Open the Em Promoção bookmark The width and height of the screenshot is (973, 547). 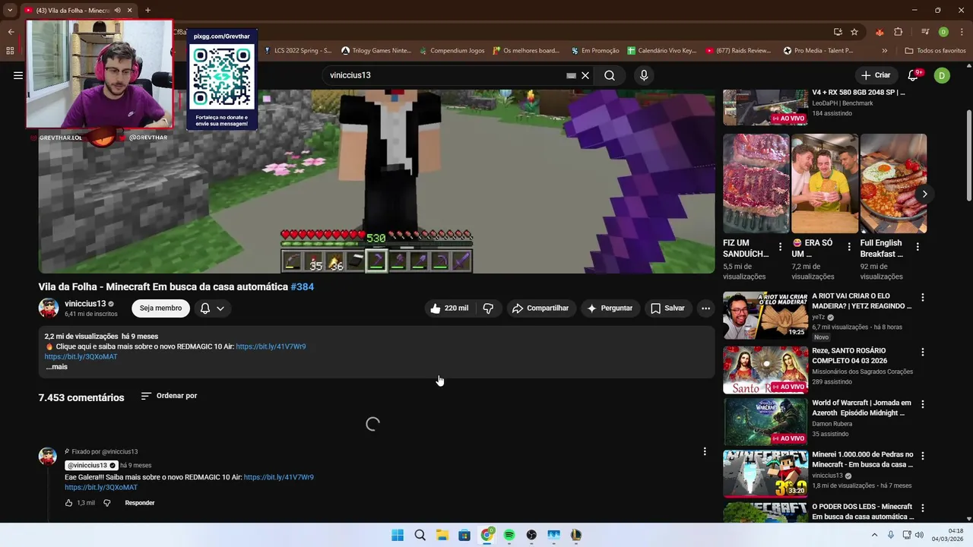(x=594, y=51)
